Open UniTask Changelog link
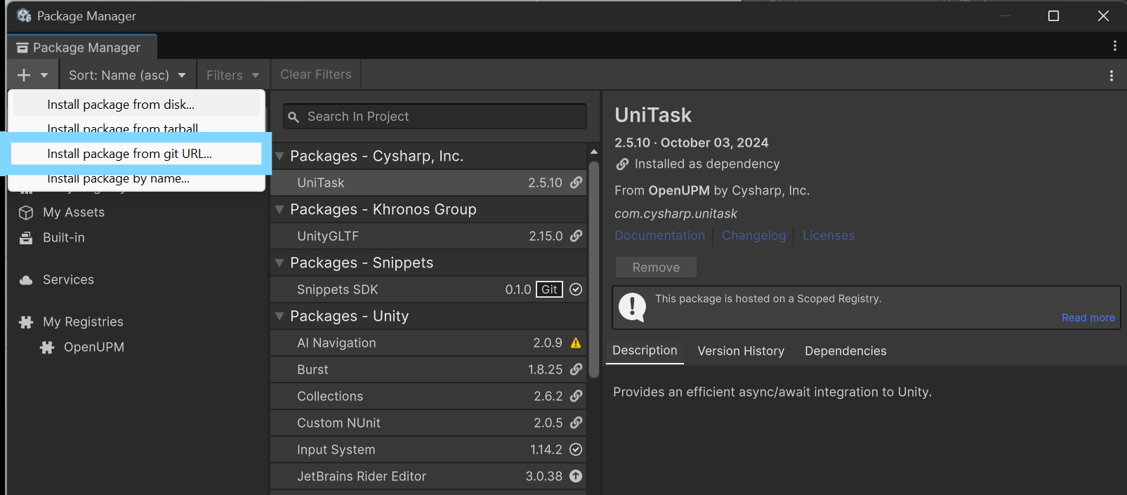 pos(753,236)
